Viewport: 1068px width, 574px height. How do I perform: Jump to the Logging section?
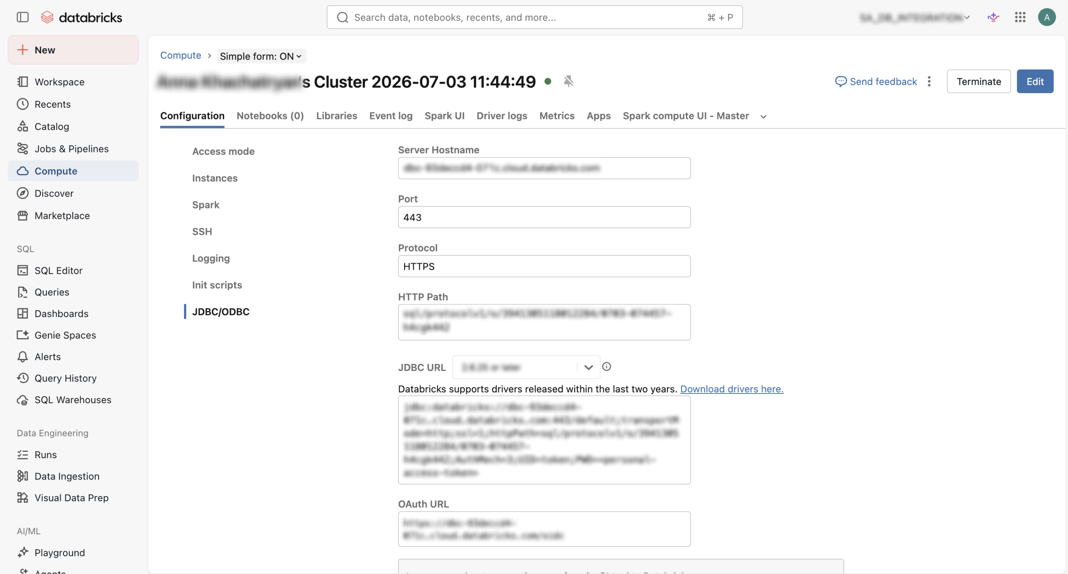click(210, 258)
